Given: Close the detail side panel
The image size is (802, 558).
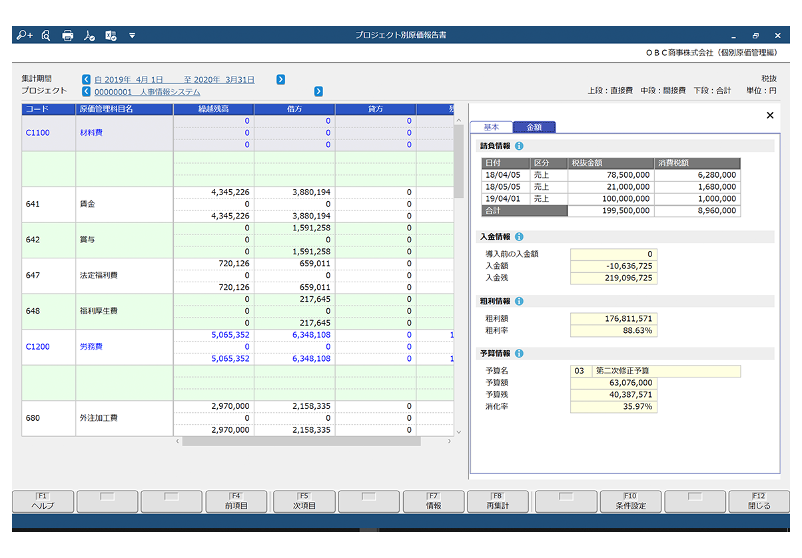Looking at the screenshot, I should (770, 115).
